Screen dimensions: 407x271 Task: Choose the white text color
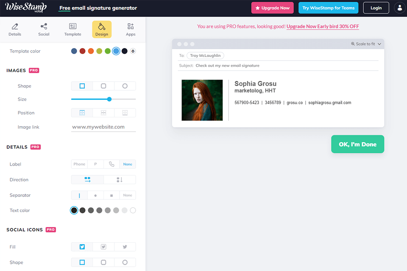pos(133,210)
